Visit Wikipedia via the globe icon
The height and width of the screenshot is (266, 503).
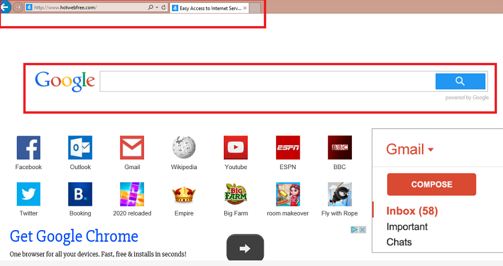(x=184, y=148)
